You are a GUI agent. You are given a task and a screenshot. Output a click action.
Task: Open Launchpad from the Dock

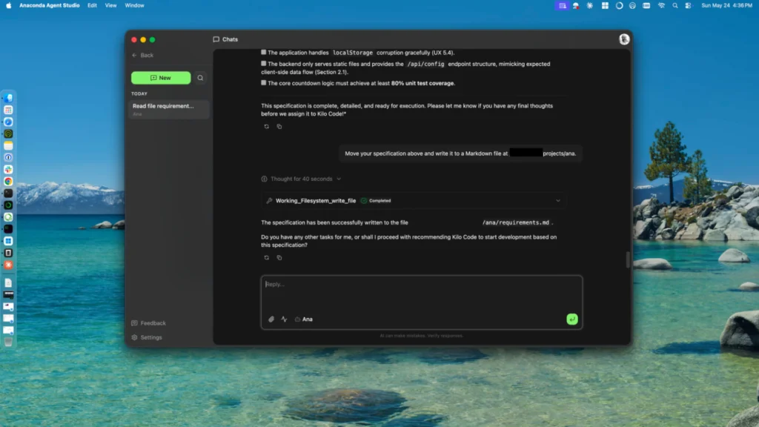pos(8,110)
